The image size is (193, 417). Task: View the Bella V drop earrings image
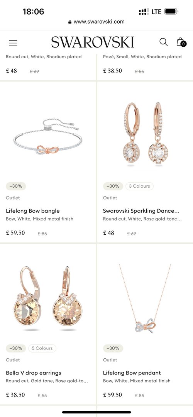pyautogui.click(x=48, y=298)
